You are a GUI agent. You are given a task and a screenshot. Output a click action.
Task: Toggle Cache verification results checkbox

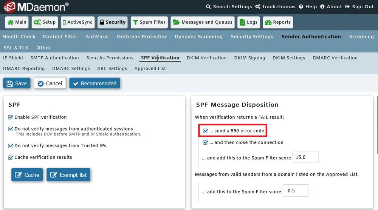[10, 157]
